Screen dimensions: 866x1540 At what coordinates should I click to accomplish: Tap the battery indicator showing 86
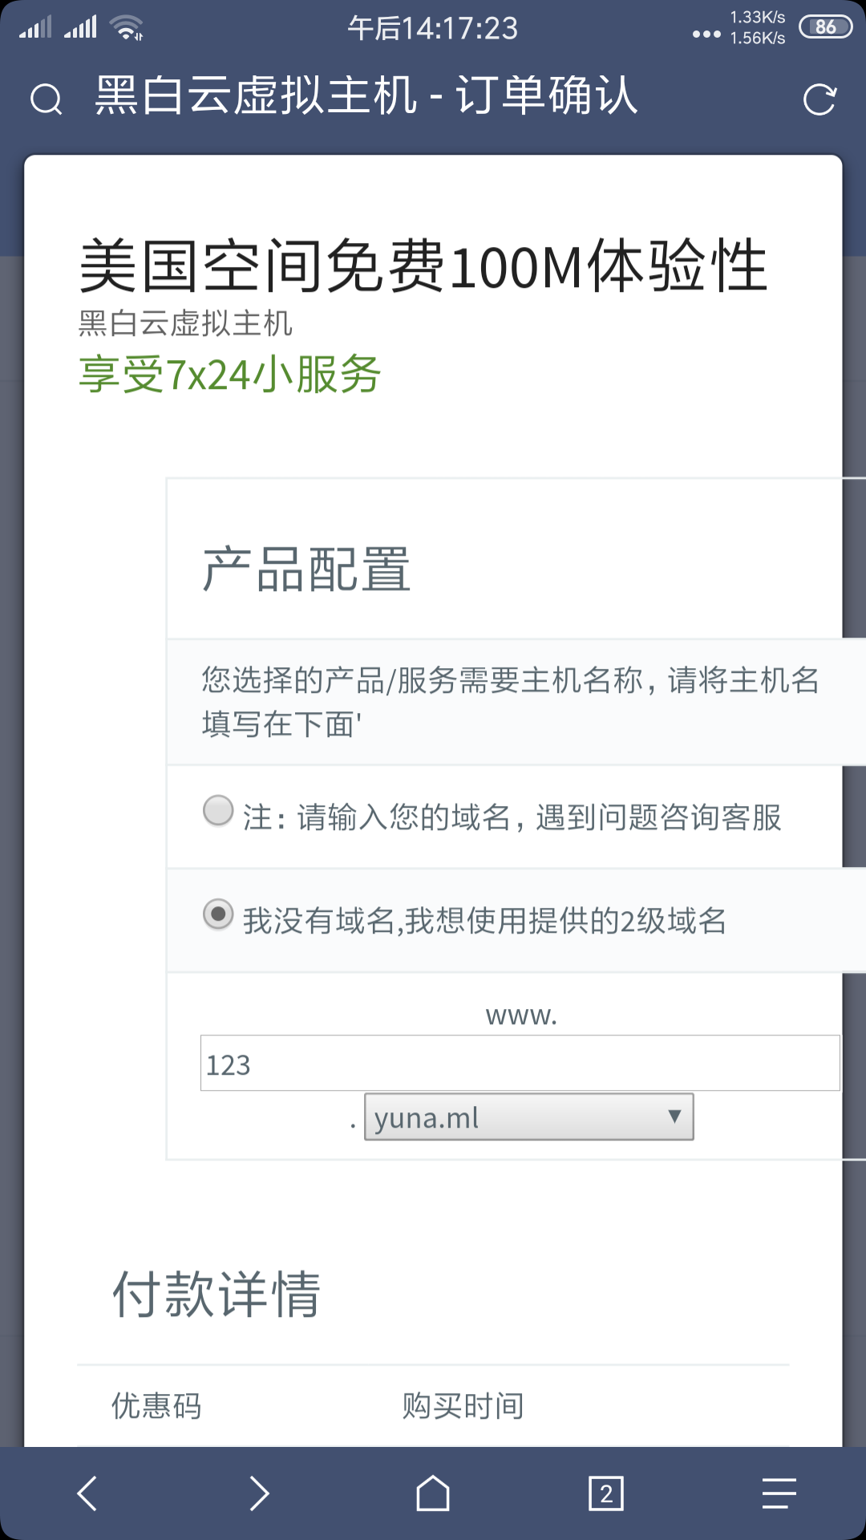click(x=826, y=27)
